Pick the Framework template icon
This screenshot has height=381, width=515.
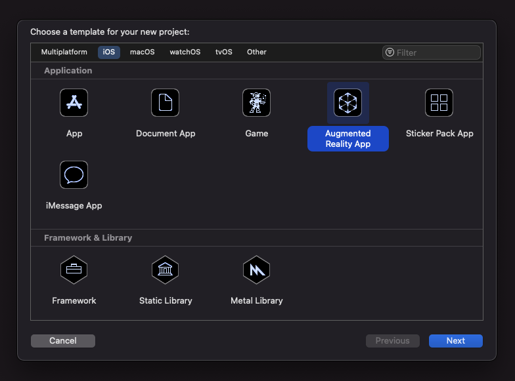[x=74, y=270]
